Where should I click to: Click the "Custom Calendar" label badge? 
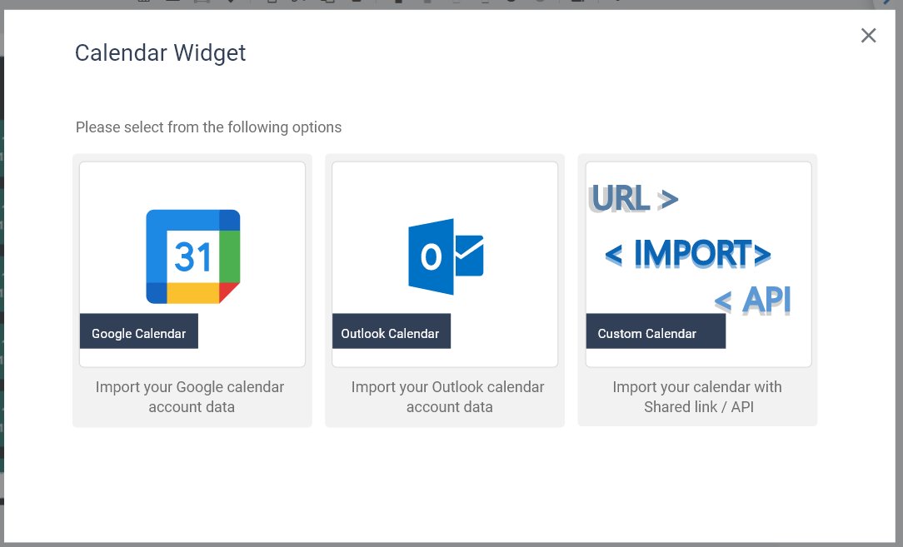[x=656, y=332]
